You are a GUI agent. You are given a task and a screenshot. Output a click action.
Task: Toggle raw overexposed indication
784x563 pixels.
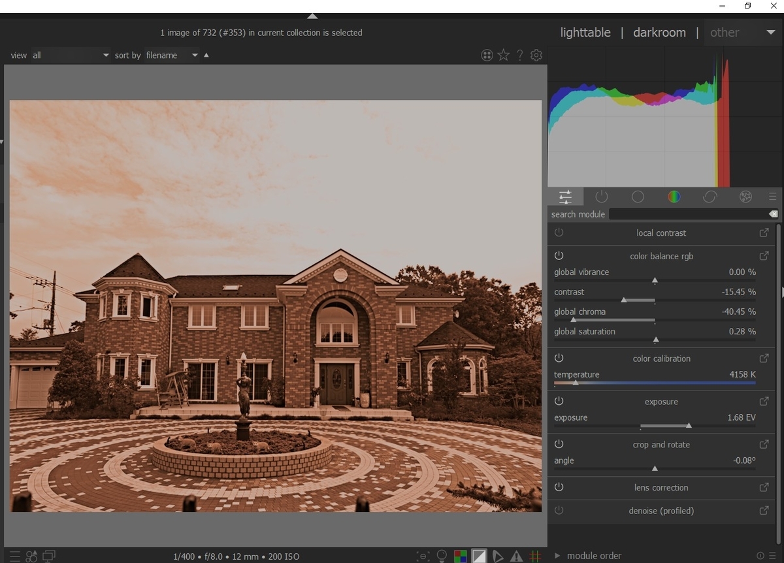click(461, 556)
